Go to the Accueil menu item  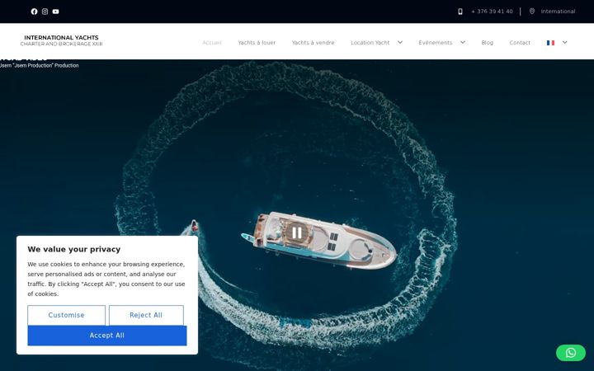click(212, 43)
